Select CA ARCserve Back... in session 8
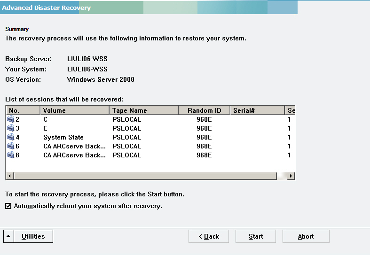The height and width of the screenshot is (256, 370). click(74, 155)
